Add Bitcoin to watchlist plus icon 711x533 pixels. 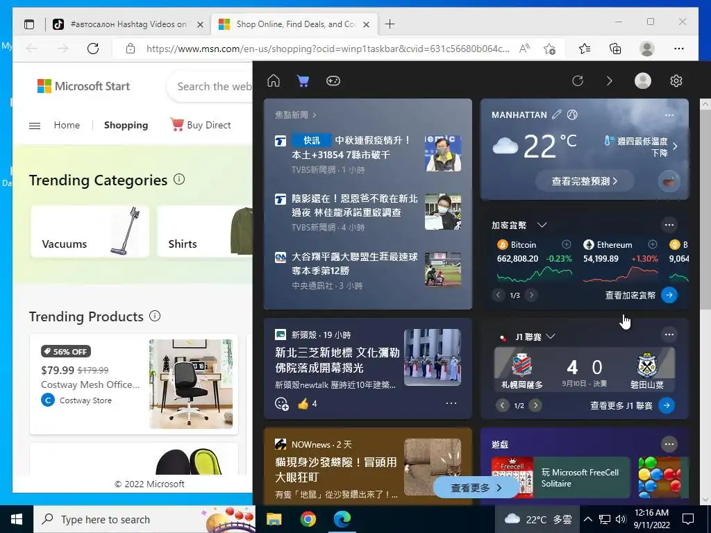[x=567, y=244]
